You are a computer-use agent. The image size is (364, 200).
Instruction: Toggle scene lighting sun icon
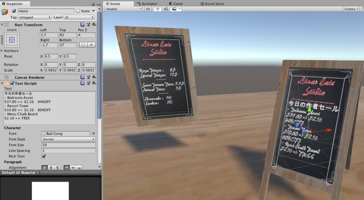click(157, 9)
